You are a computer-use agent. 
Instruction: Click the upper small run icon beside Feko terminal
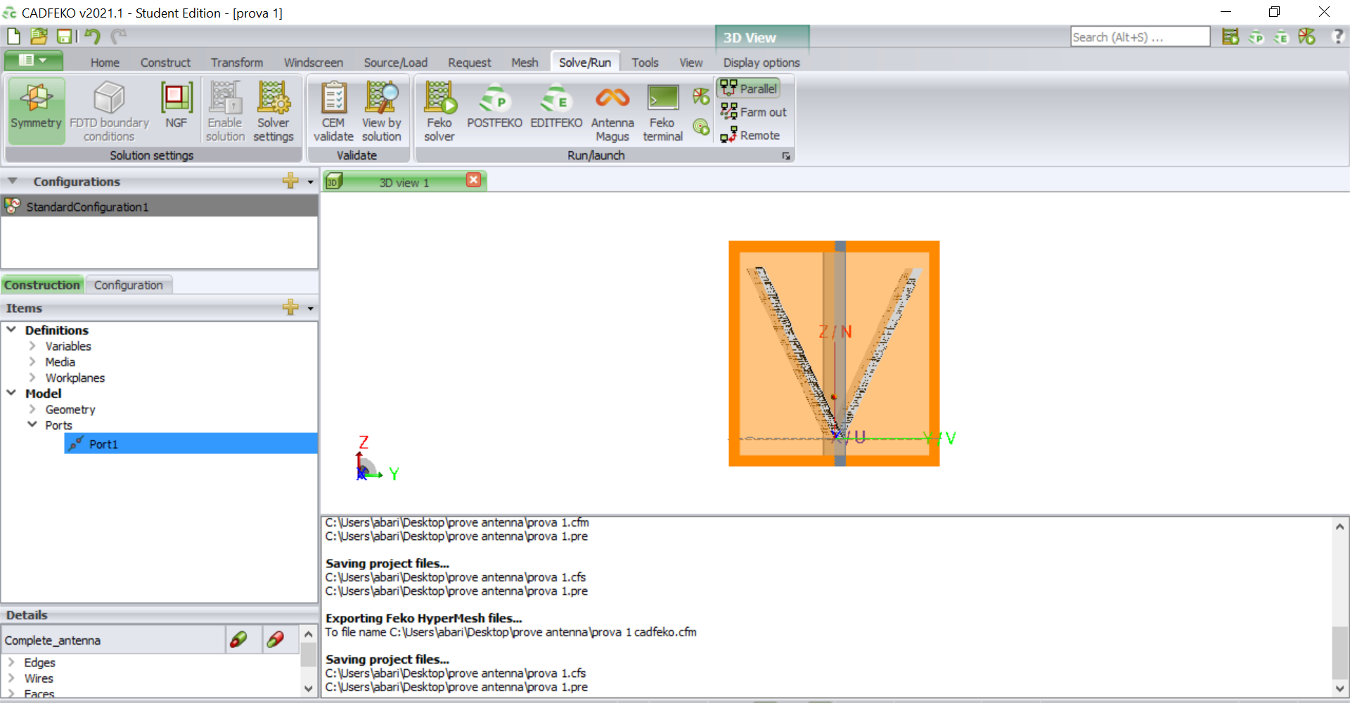701,96
